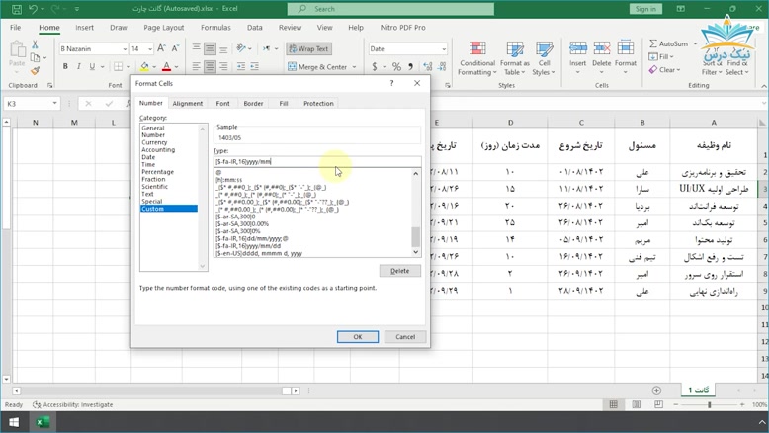Open the Protection tab in Format Cells
This screenshot has width=769, height=433.
click(318, 104)
